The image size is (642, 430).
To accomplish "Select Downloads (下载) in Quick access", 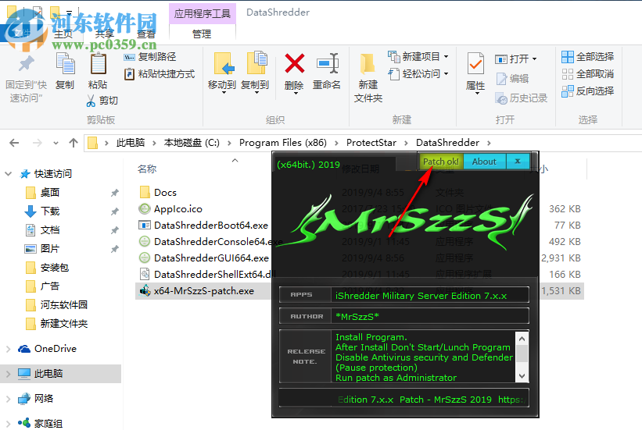I will point(50,211).
